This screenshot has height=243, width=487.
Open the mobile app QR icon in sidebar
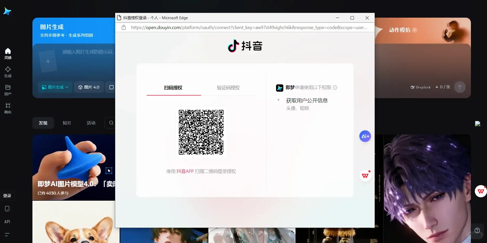(7, 208)
